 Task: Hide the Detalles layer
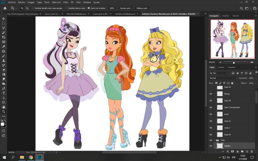(x=211, y=146)
